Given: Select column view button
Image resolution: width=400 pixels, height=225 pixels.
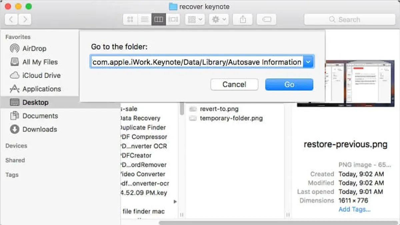Looking at the screenshot, I should click(x=159, y=19).
